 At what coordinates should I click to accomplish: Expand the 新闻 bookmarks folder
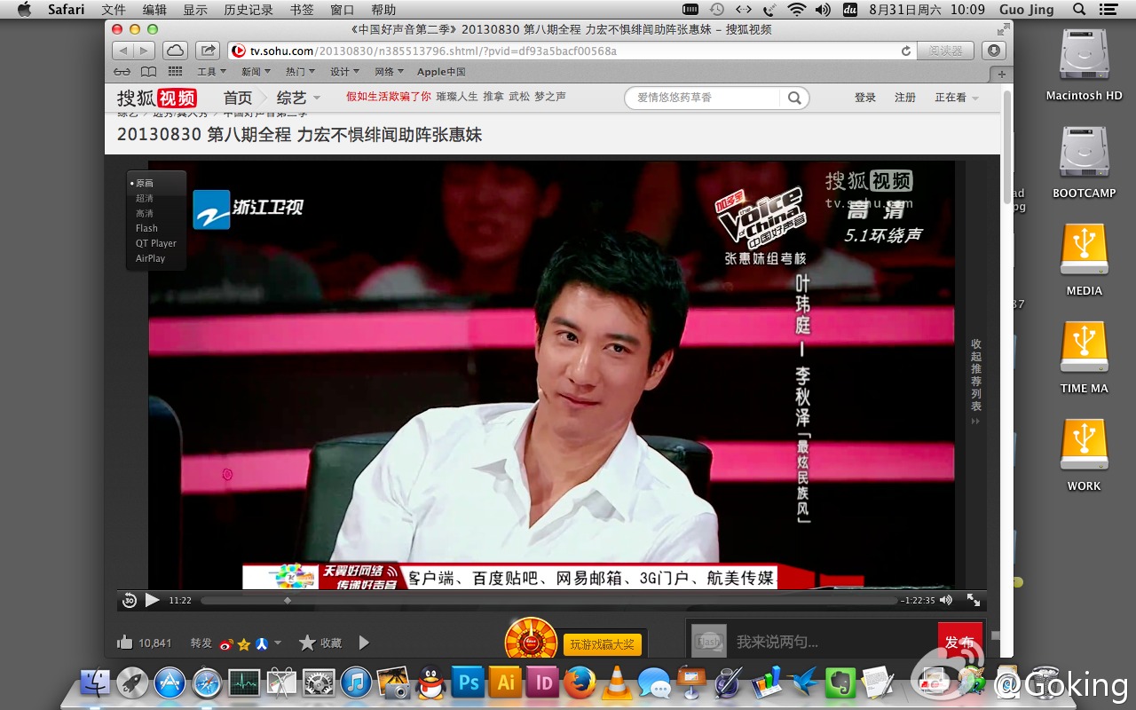point(256,72)
